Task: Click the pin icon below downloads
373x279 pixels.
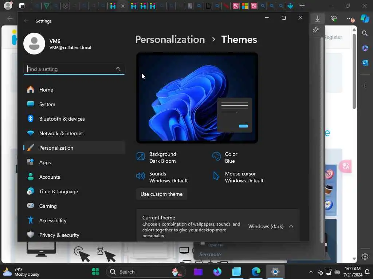Action: (x=316, y=30)
